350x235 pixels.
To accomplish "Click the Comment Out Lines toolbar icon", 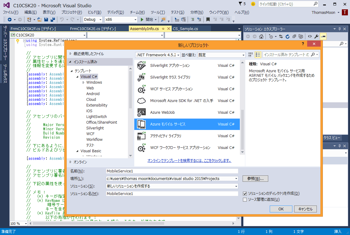I will [x=192, y=20].
